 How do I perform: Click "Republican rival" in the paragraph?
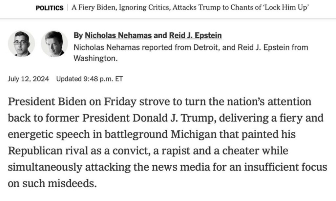[x=49, y=151]
